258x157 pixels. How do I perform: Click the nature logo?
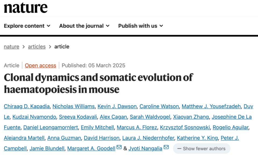[26, 8]
